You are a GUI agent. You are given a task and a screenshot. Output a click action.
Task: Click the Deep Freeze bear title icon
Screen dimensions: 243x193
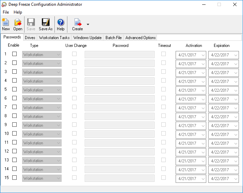[x=4, y=4]
